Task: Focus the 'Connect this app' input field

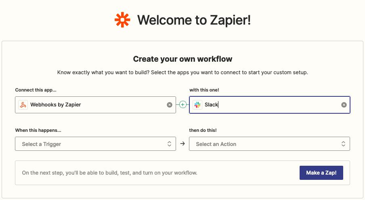Action: click(95, 105)
